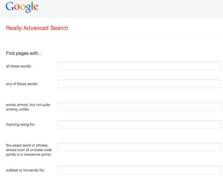Click the Really Advanced Search heading
Image resolution: width=223 pixels, height=180 pixels.
pos(37,28)
